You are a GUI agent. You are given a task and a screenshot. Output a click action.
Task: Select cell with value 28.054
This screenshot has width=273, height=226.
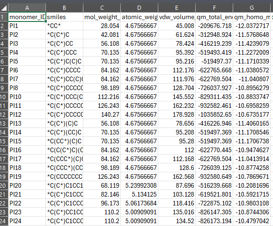pos(102,26)
